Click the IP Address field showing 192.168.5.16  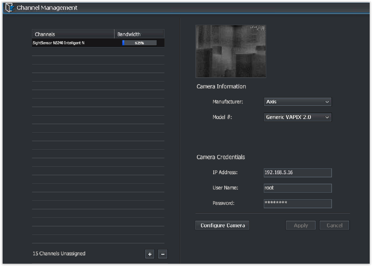[x=298, y=173]
